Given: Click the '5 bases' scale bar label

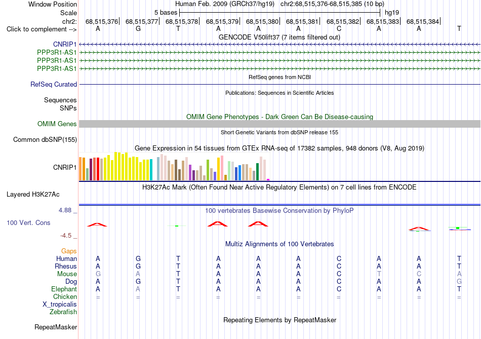Looking at the screenshot, I should [x=166, y=13].
